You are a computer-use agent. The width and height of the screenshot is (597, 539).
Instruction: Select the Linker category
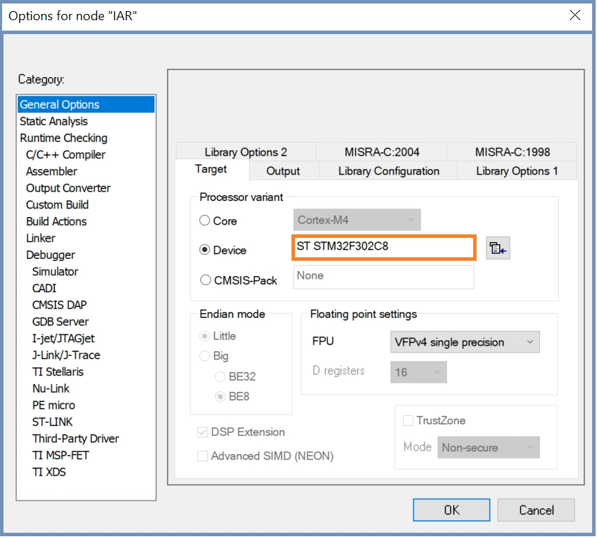point(41,238)
